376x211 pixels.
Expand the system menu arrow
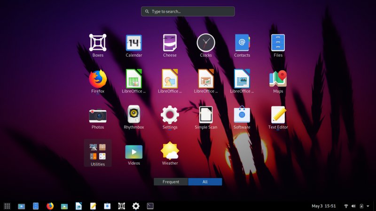click(x=368, y=206)
